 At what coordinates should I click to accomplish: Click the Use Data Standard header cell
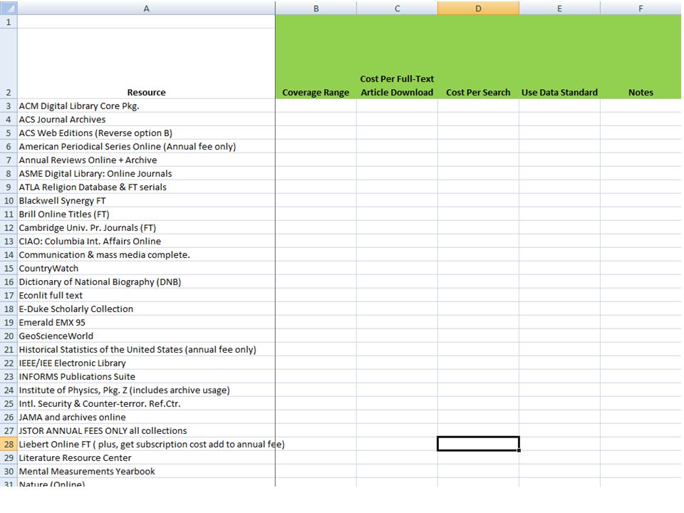pos(560,63)
